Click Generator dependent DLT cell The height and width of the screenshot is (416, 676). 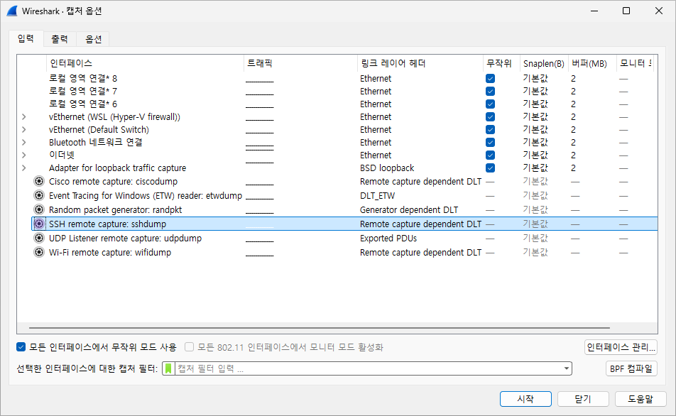click(x=409, y=210)
